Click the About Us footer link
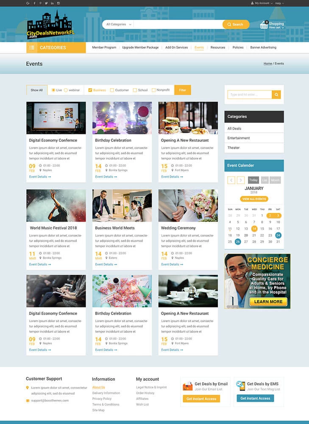 98,388
